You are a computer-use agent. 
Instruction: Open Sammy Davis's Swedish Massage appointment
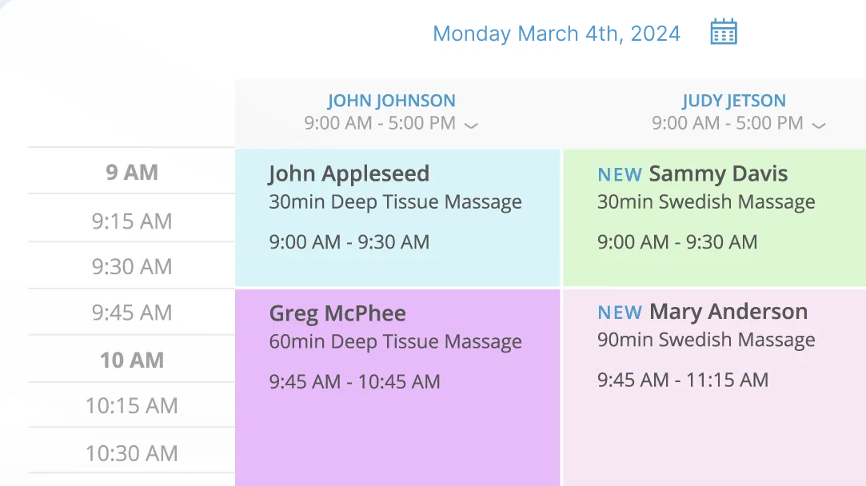click(714, 214)
